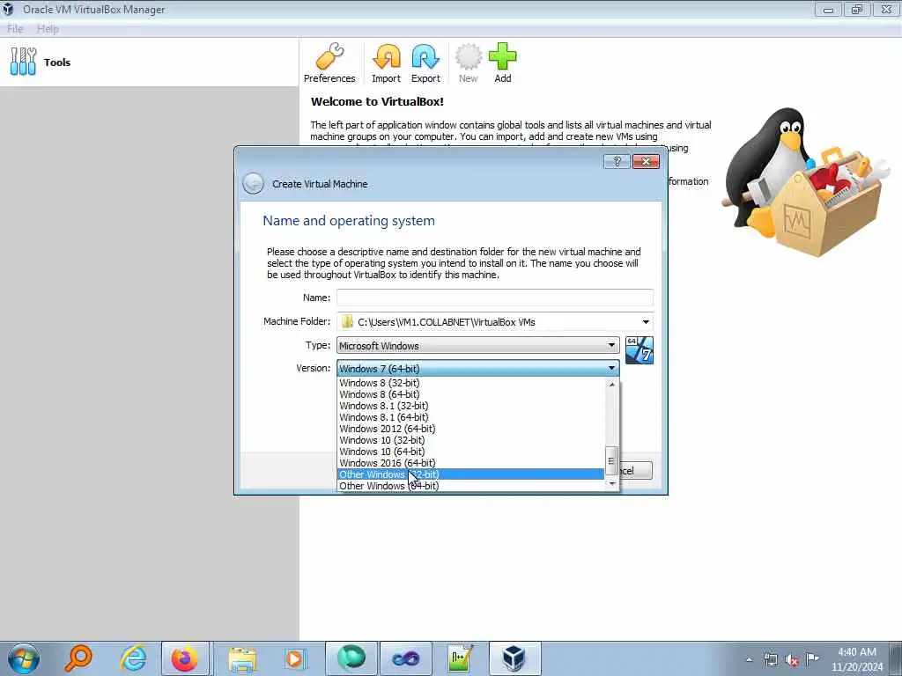The image size is (902, 676).
Task: Click the Name input field
Action: click(495, 298)
